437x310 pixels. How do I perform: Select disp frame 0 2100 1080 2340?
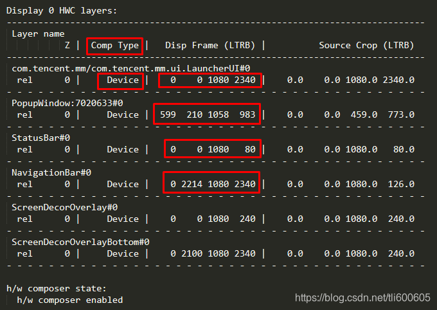(213, 253)
